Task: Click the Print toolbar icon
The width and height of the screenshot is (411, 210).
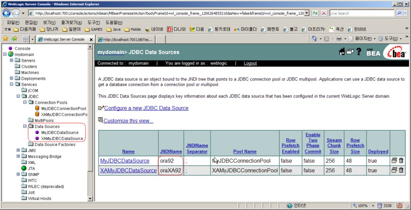Action: (339, 39)
